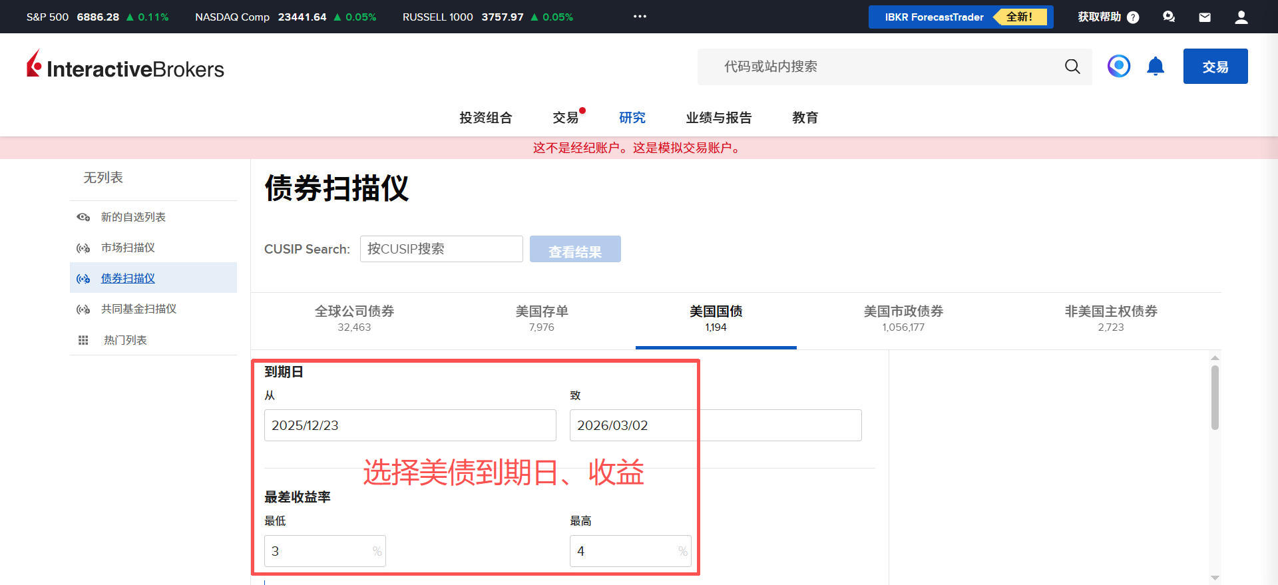Open 新的自选列表 in the sidebar
The image size is (1278, 585).
[x=133, y=217]
